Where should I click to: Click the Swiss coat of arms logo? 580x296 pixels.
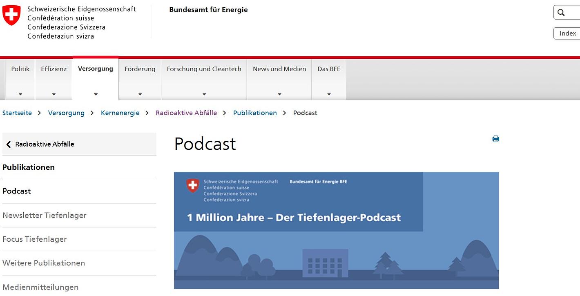pos(11,16)
